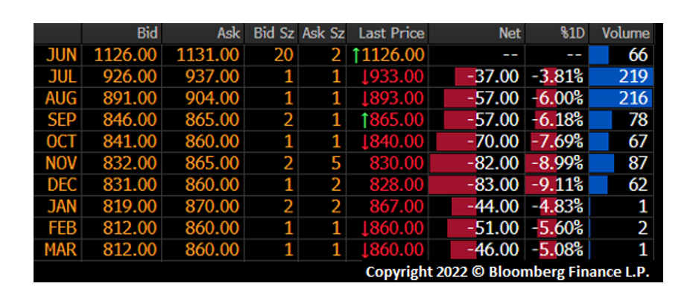Click the JAN ask price 870.00
The image size is (693, 298).
click(x=208, y=206)
